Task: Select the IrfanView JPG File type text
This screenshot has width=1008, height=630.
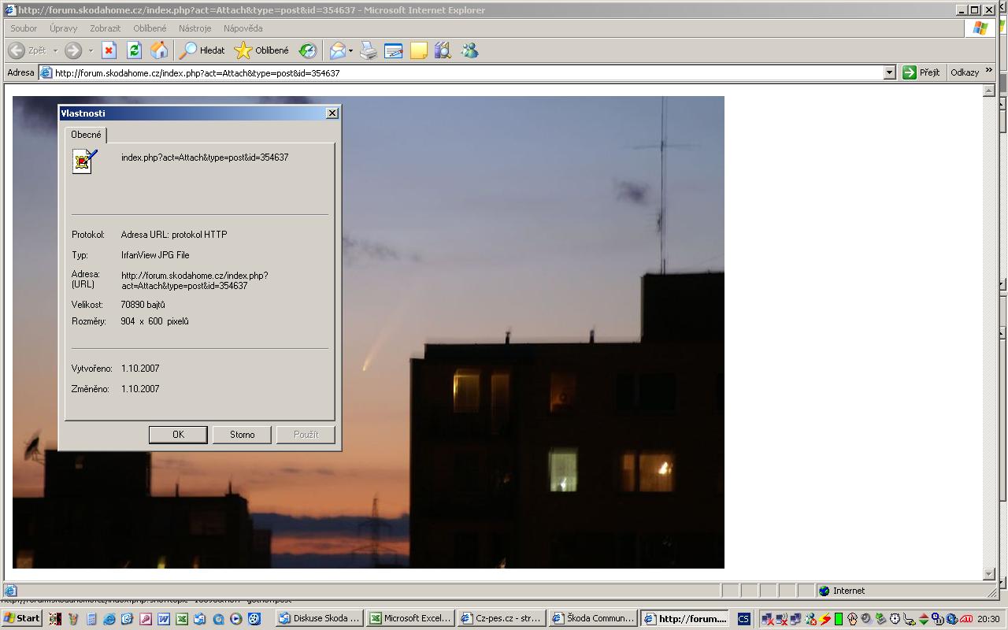Action: point(155,255)
